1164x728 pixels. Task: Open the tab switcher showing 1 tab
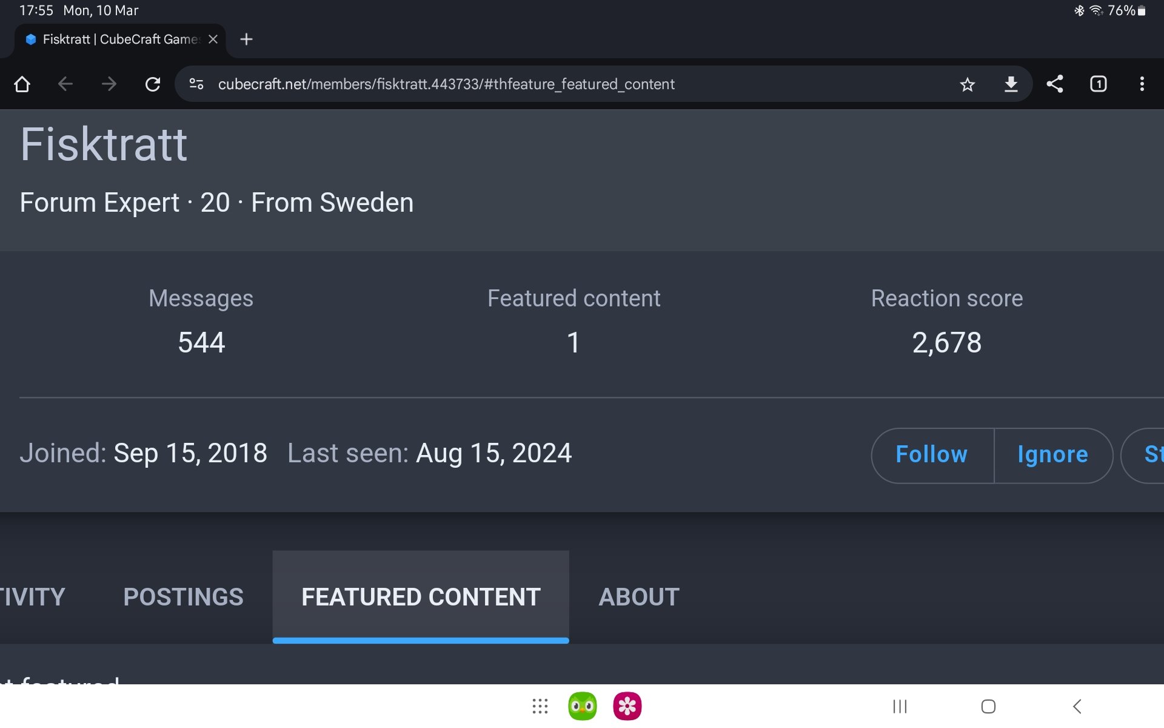(1099, 84)
